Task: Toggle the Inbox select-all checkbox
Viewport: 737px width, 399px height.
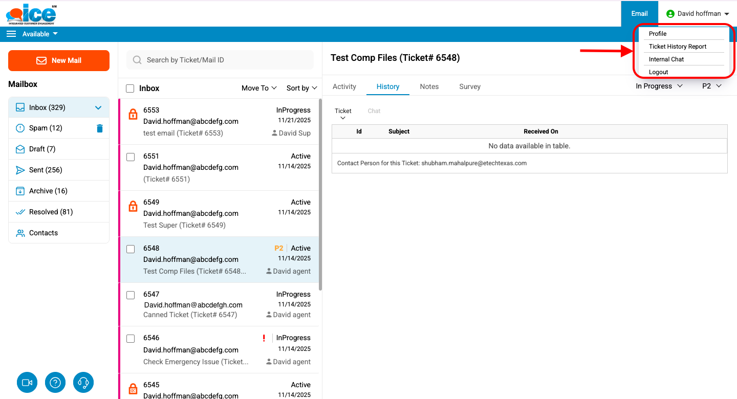Action: 130,88
